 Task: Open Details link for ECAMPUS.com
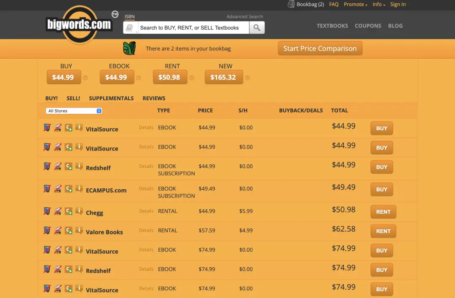tap(146, 189)
